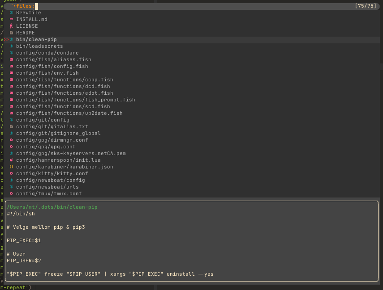Click the Brewfile file type icon
383x290 pixels.
coord(11,13)
